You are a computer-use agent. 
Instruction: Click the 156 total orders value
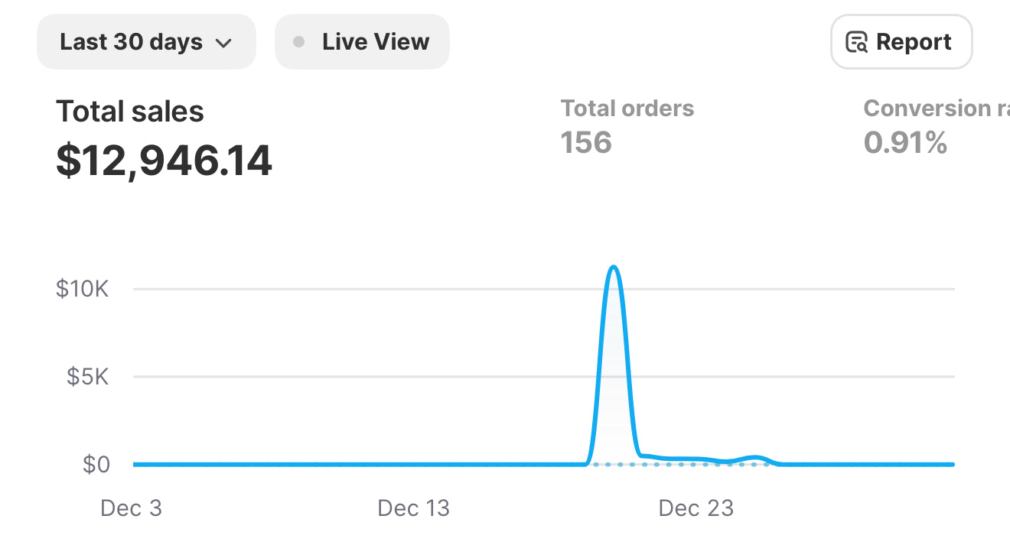pos(586,142)
